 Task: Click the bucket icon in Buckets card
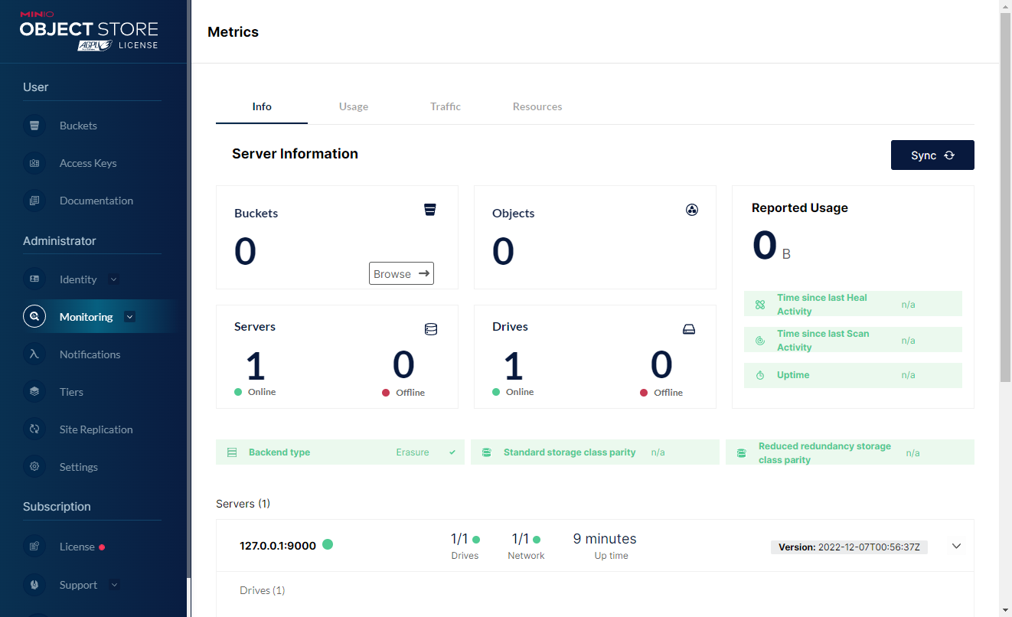pos(430,210)
